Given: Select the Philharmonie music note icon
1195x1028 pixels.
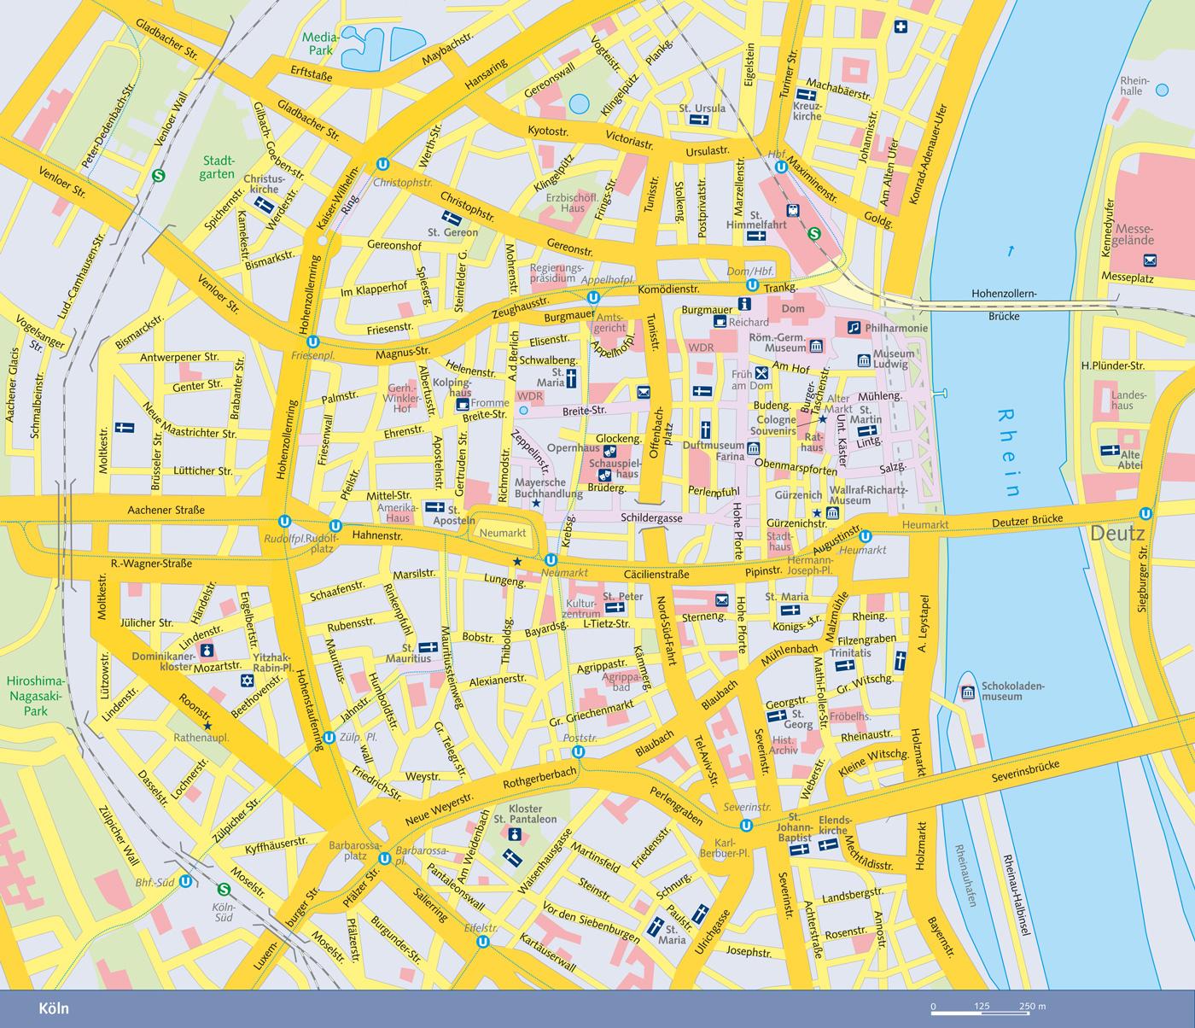Looking at the screenshot, I should pos(853,327).
